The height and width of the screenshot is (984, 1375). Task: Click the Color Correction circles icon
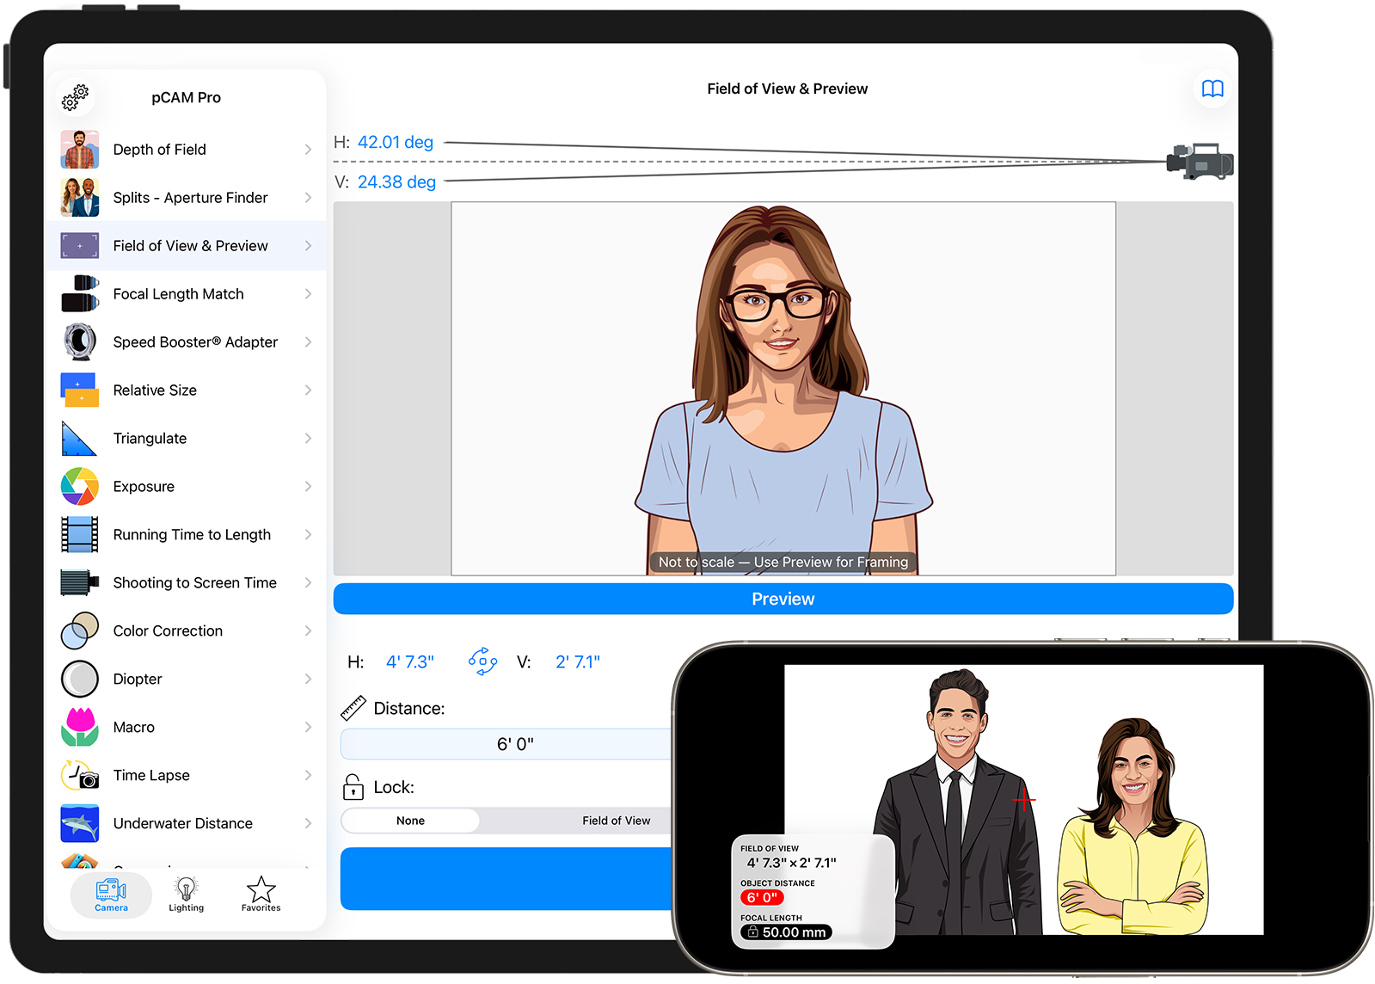tap(80, 631)
